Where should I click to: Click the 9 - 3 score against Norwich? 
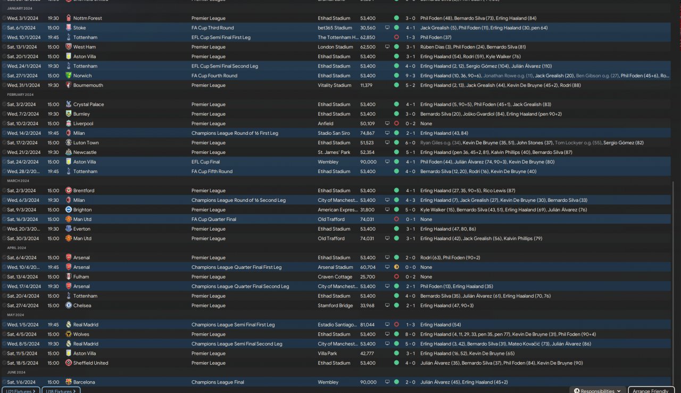[x=410, y=76]
